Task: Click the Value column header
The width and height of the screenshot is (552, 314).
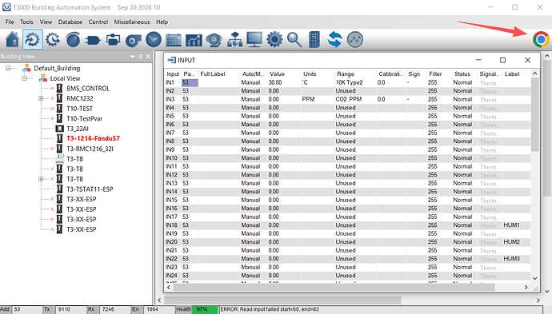Action: click(x=283, y=74)
